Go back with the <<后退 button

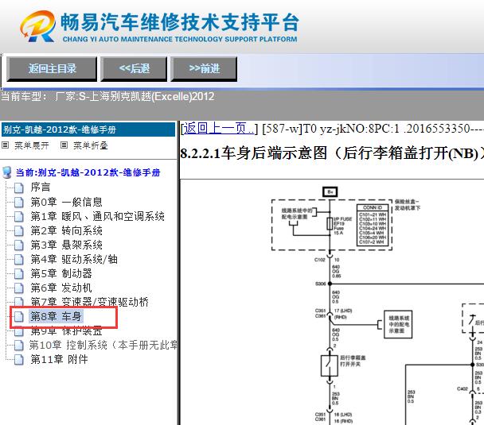coord(134,68)
